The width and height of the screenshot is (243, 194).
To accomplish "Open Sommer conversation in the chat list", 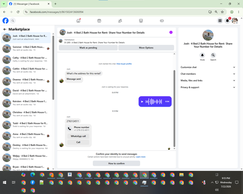I will tap(26, 48).
